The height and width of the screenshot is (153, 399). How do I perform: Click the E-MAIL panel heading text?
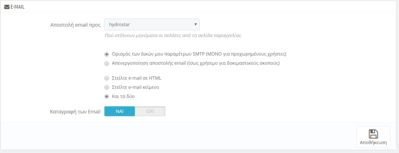(18, 7)
